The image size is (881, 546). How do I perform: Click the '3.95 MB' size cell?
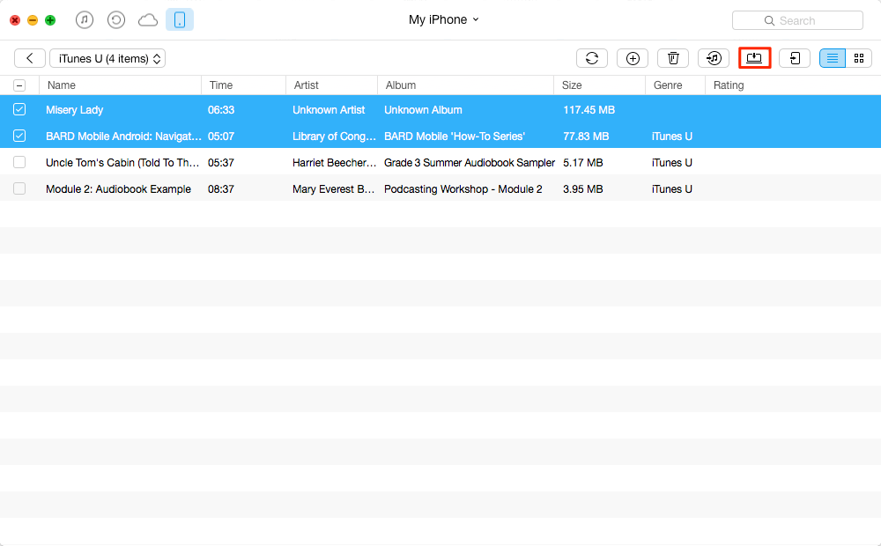pyautogui.click(x=583, y=189)
